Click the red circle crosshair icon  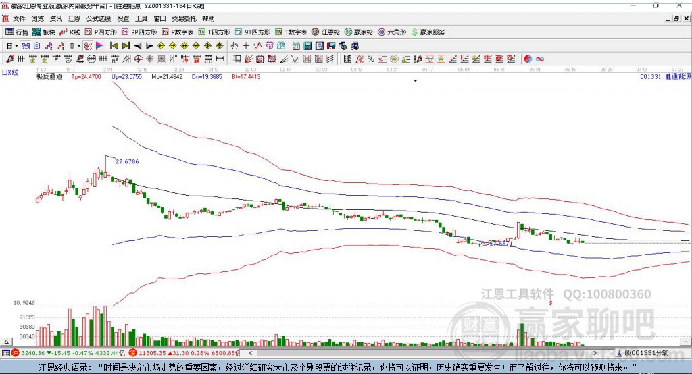click(138, 59)
